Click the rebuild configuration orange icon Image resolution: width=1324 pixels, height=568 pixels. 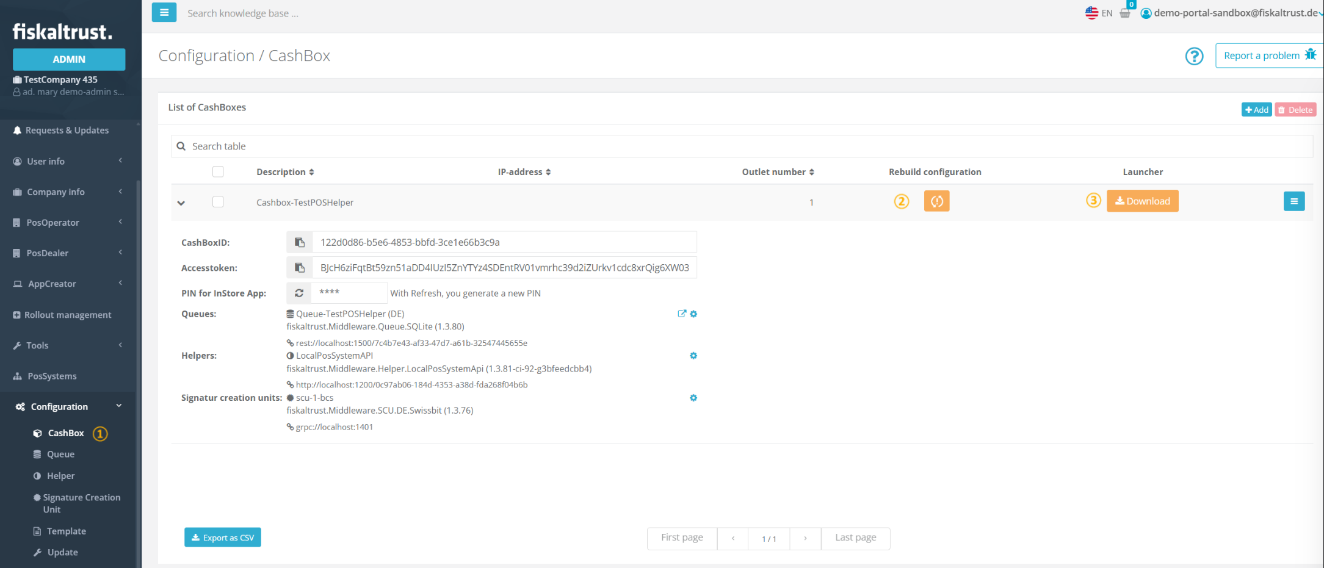pyautogui.click(x=936, y=201)
